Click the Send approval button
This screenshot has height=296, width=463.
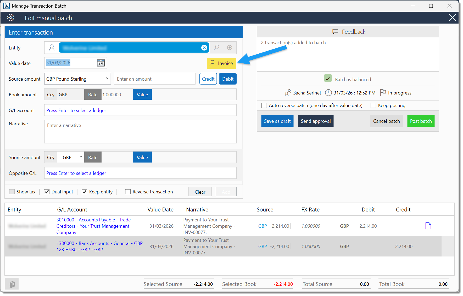[316, 121]
